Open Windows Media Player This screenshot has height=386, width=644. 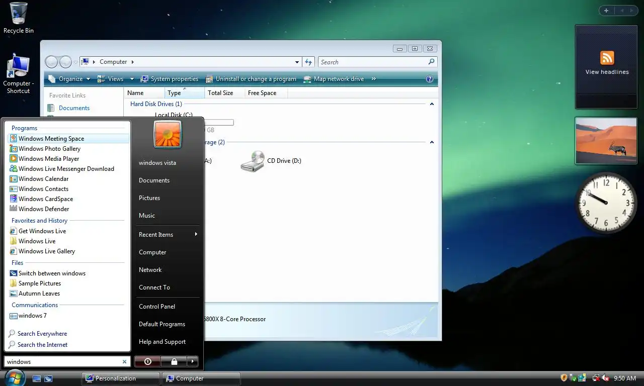coord(69,159)
